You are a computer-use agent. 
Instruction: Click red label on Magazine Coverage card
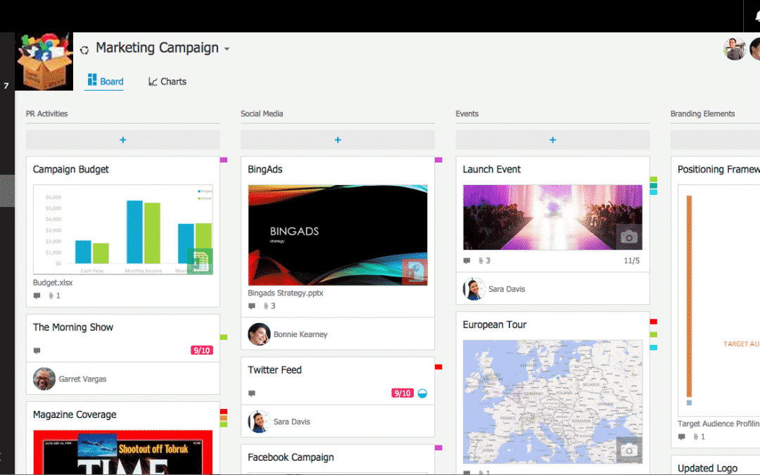(x=224, y=412)
